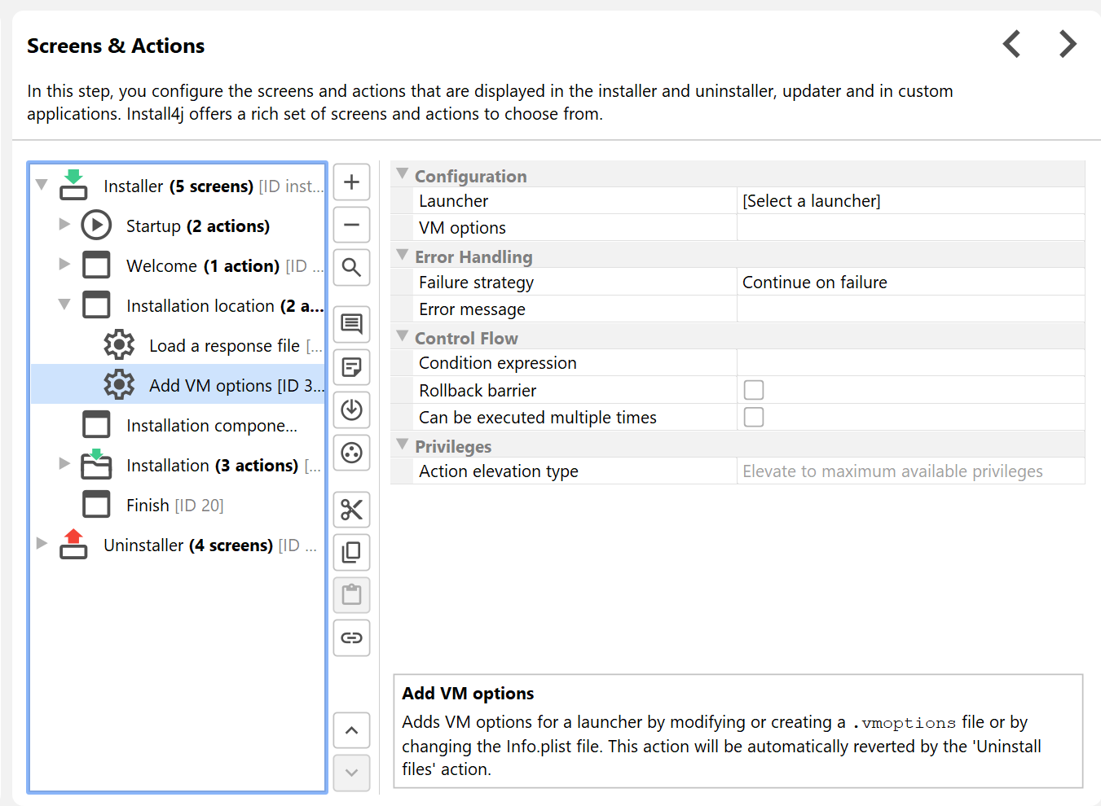Collapse the Error Handling section
Screen dimensions: 1101x806
click(402, 256)
